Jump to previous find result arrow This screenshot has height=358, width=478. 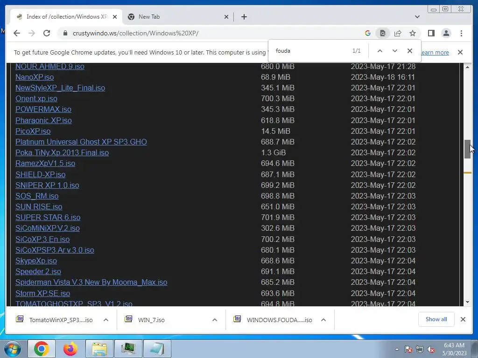(x=380, y=51)
